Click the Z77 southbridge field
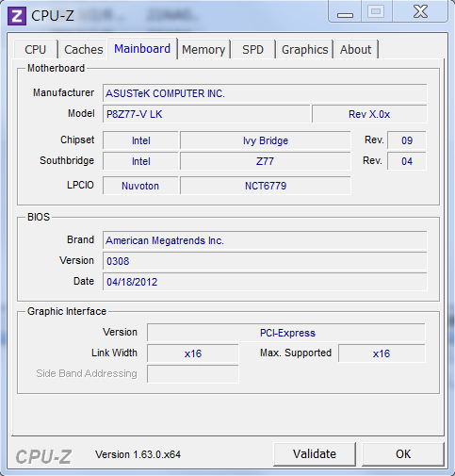Screen dimensions: 455x476 click(x=266, y=161)
